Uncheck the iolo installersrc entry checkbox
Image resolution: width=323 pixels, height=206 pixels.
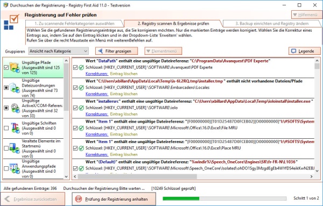75,108
